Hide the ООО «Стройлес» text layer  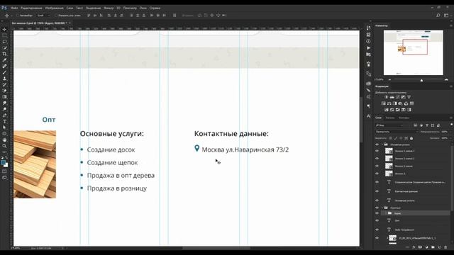tap(377, 229)
